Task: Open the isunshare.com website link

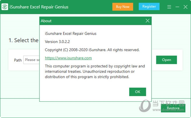Action: [x=68, y=58]
